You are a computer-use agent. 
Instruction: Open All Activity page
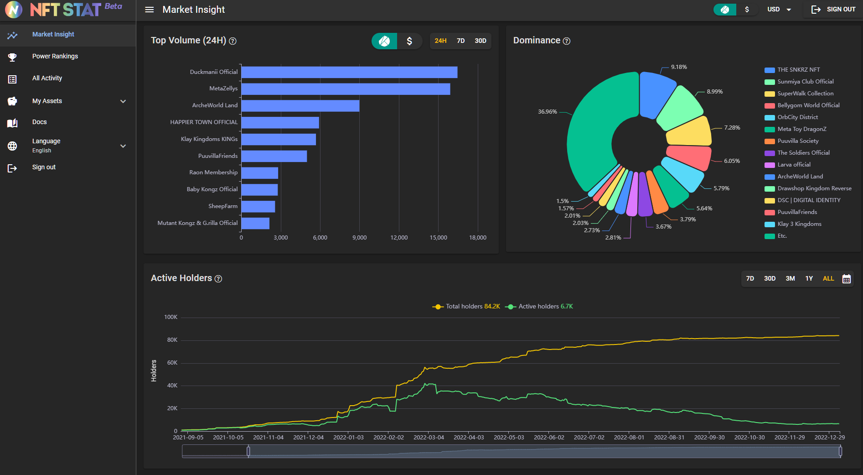[x=47, y=78]
